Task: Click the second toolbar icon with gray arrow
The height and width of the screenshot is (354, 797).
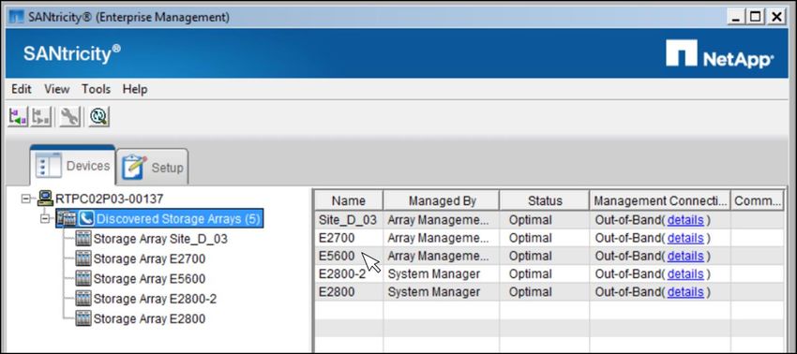Action: pyautogui.click(x=41, y=117)
